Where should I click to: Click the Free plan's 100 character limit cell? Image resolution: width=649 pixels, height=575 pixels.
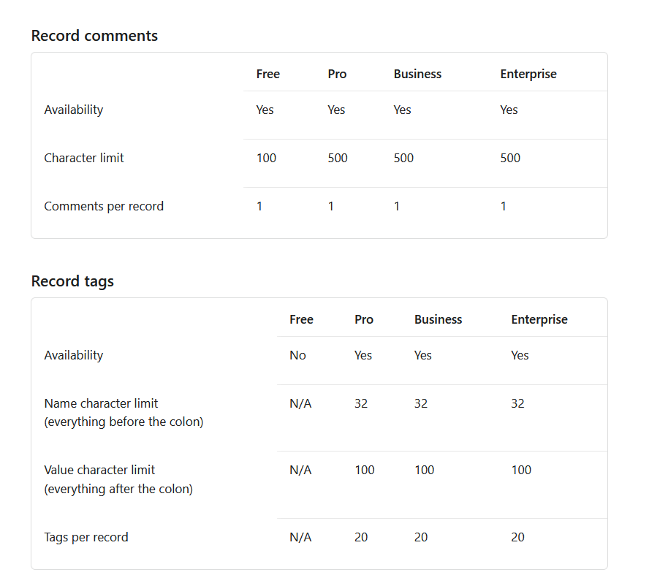[x=266, y=158]
